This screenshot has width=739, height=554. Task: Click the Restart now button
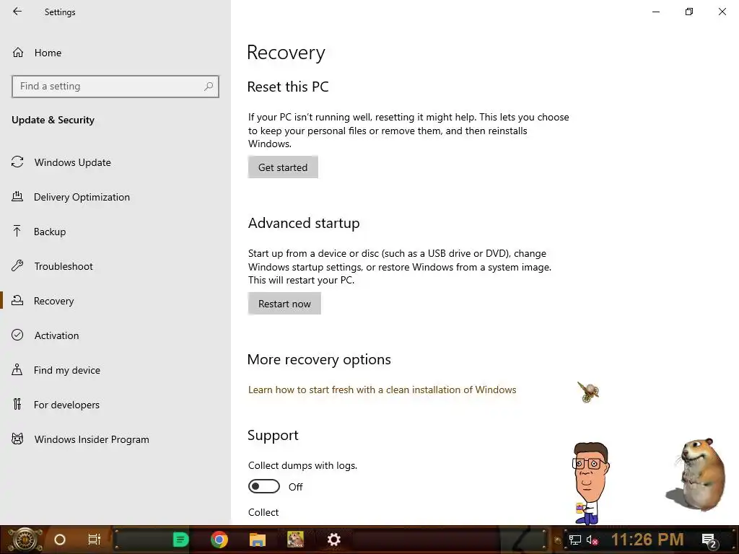click(x=284, y=304)
